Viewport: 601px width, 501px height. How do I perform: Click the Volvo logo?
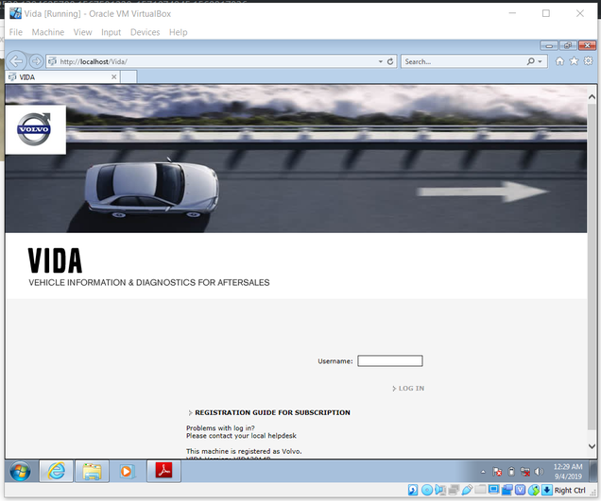click(34, 129)
